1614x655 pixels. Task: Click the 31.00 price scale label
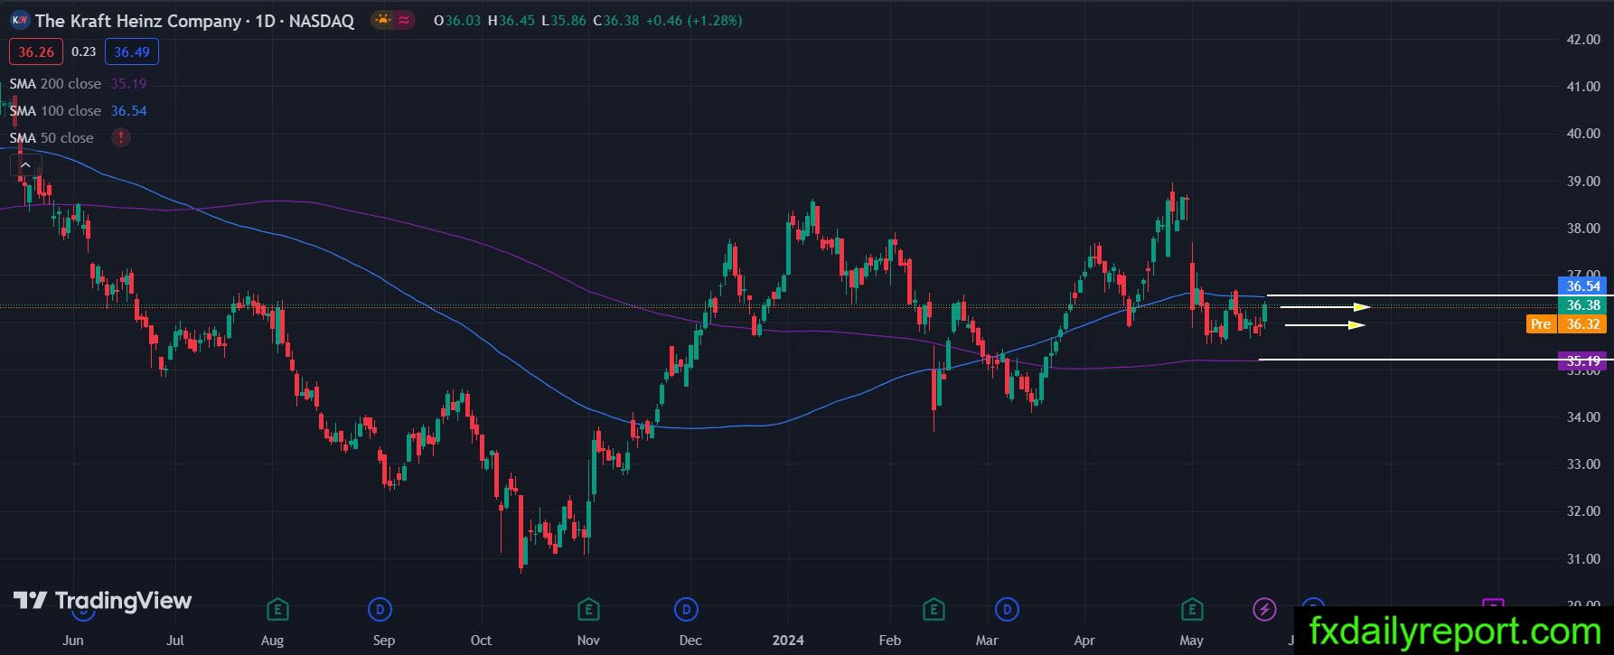[1583, 559]
